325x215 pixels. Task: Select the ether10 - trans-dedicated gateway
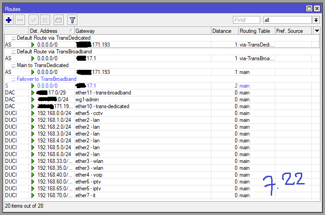point(102,106)
